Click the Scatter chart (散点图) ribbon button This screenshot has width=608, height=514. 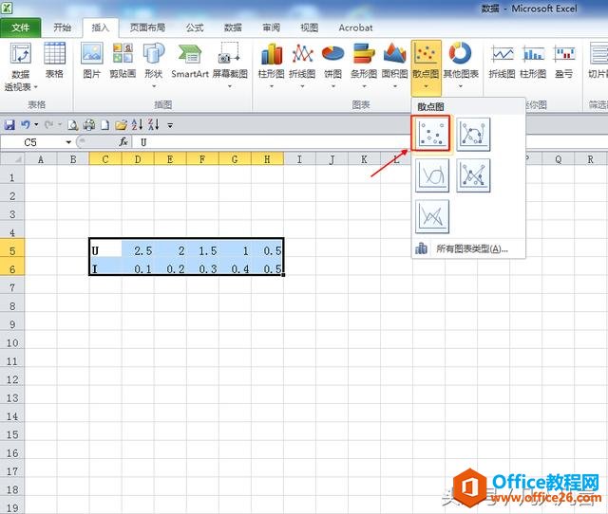(427, 66)
